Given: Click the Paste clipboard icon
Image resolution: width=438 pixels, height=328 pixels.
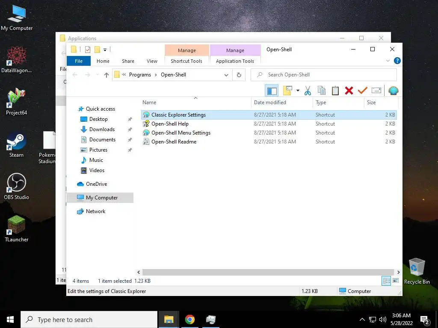Looking at the screenshot, I should pyautogui.click(x=335, y=91).
